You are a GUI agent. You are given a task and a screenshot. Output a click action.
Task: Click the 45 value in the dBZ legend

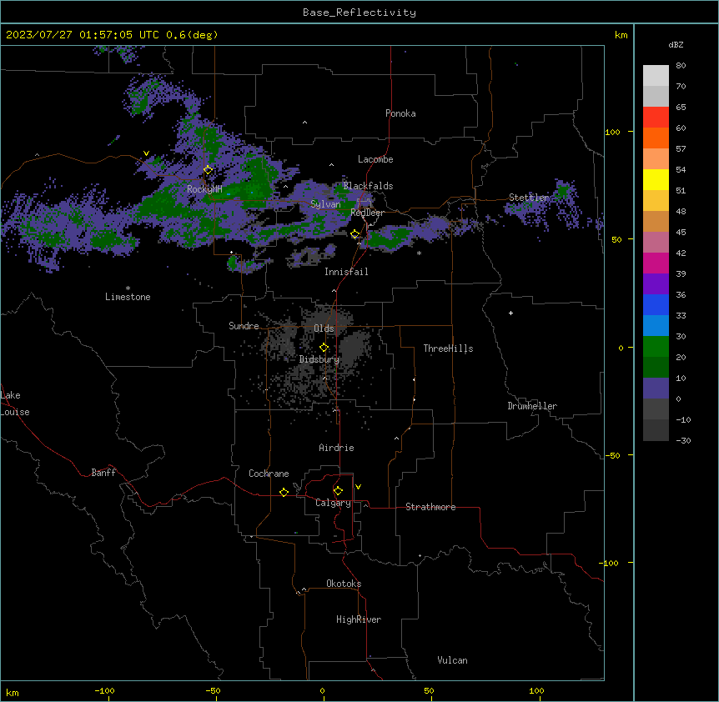tap(681, 233)
